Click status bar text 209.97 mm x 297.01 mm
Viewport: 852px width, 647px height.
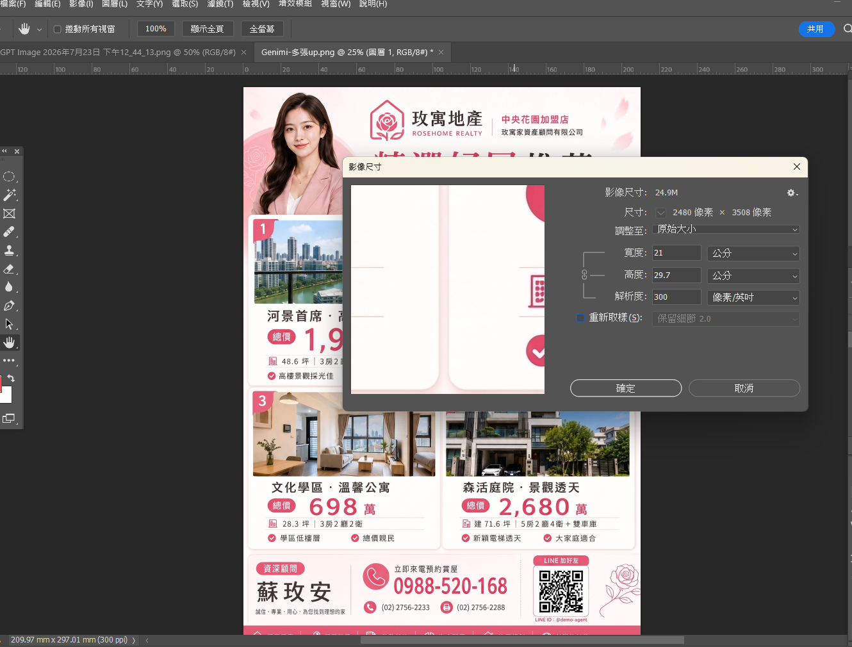(x=69, y=640)
